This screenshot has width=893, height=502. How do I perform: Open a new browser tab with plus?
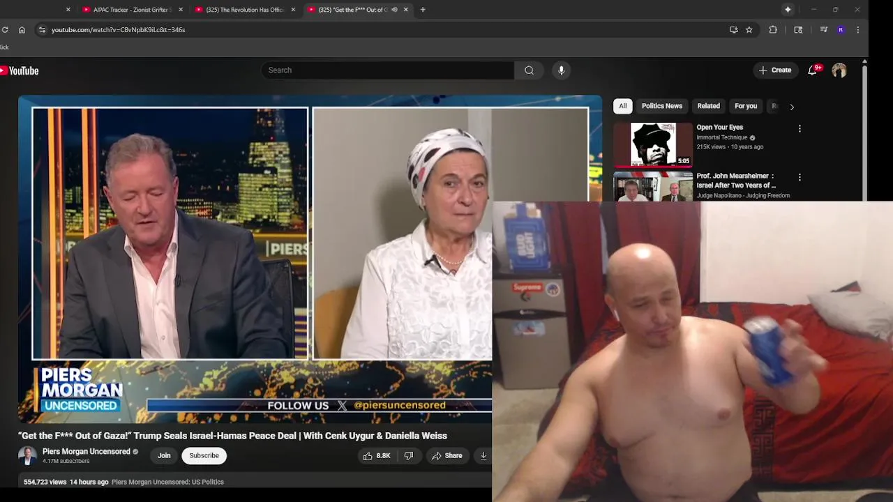coord(423,10)
